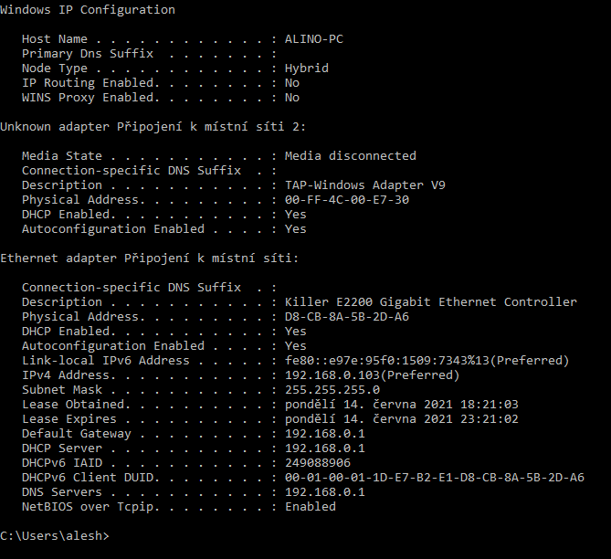Click the DHCPv6 Client DUID value
The height and width of the screenshot is (559, 611).
(x=434, y=478)
